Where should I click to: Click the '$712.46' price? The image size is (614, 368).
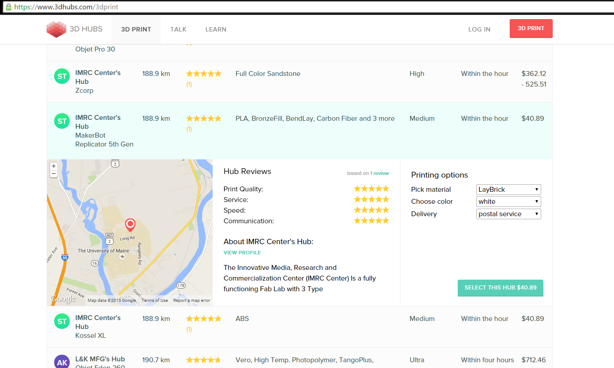pyautogui.click(x=534, y=360)
